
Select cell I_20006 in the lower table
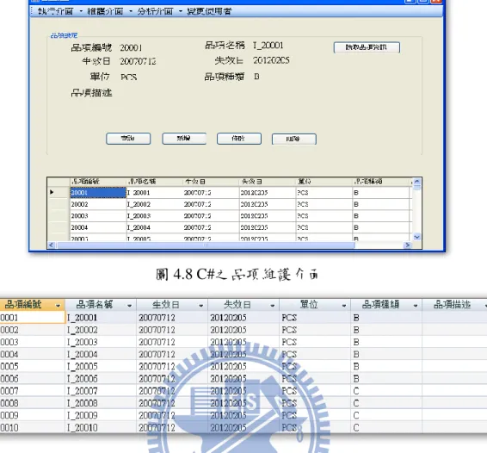tap(101, 379)
